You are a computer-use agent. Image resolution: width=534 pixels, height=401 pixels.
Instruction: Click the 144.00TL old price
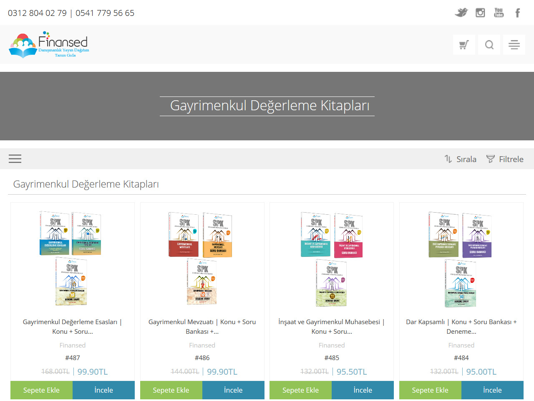click(185, 371)
